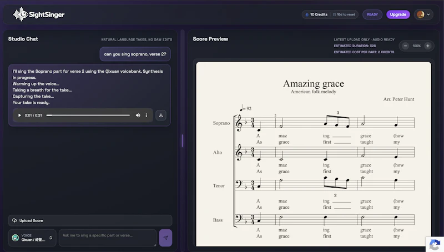Click the reCAPTCHA badge
The height and width of the screenshot is (252, 444).
[435, 245]
